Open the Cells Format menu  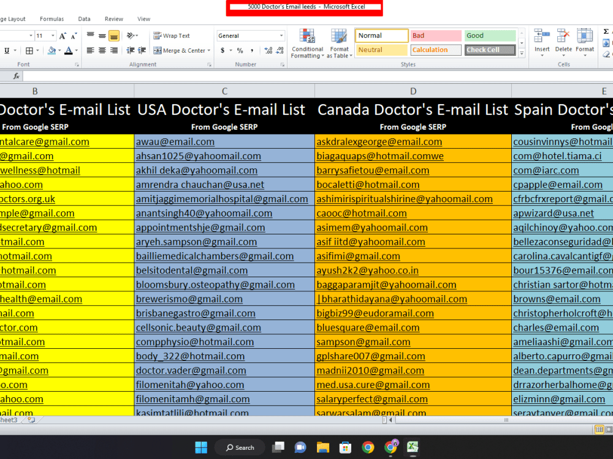click(x=585, y=43)
